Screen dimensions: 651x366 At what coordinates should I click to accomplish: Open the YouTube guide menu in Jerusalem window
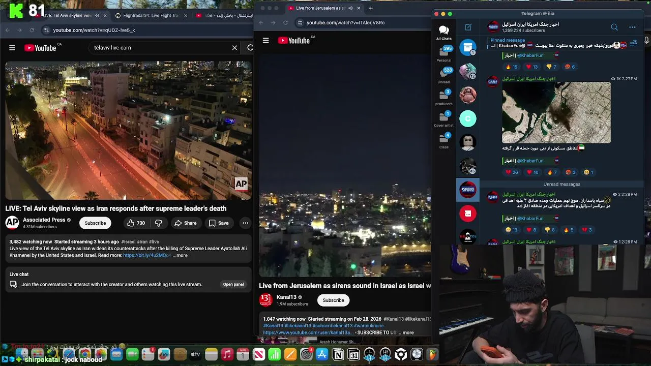click(x=265, y=41)
